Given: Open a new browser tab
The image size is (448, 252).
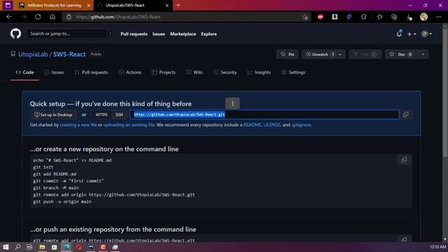Looking at the screenshot, I should 178,5.
